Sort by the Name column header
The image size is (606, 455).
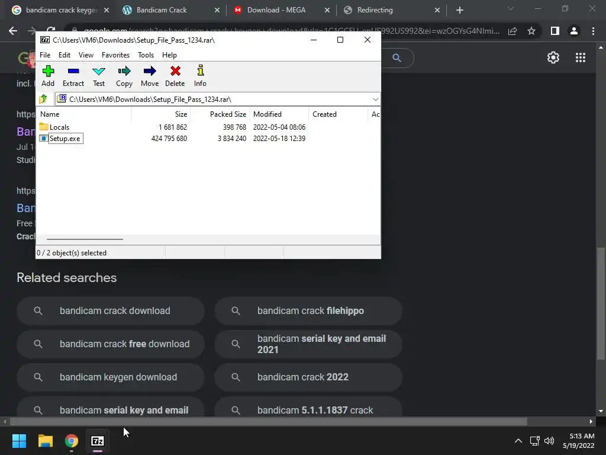click(x=84, y=114)
